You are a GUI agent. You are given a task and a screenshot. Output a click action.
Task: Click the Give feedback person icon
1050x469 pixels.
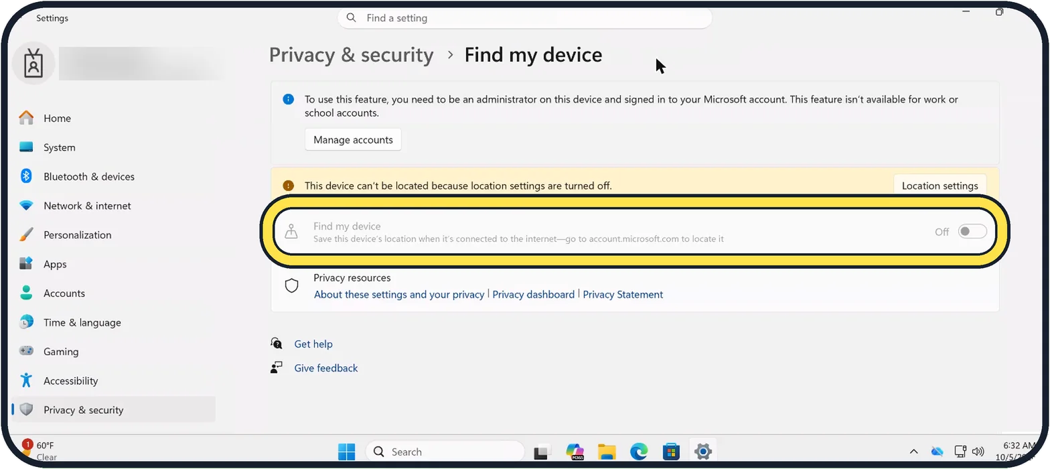click(277, 368)
